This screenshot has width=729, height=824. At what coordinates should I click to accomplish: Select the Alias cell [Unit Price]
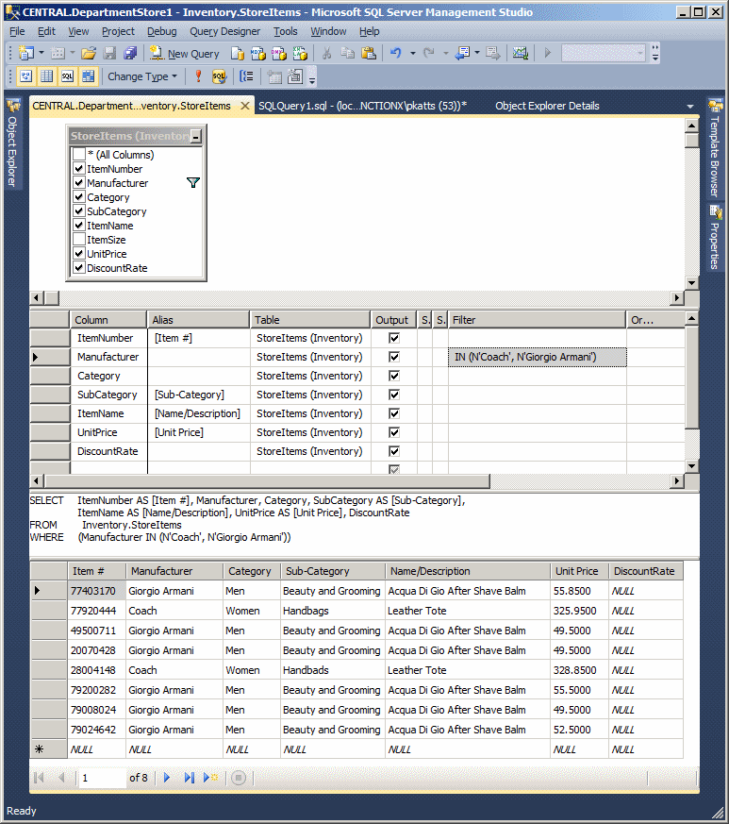tap(199, 432)
